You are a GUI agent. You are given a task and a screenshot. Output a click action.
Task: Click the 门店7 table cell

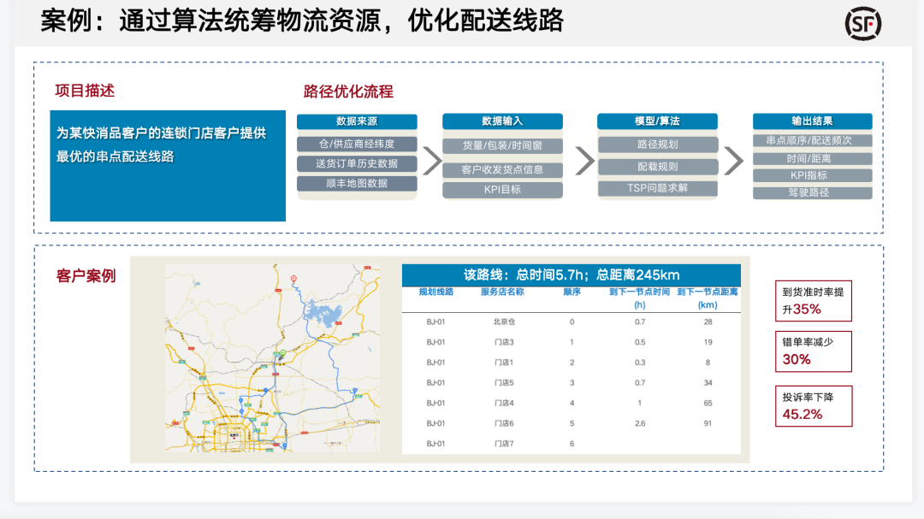(x=504, y=444)
